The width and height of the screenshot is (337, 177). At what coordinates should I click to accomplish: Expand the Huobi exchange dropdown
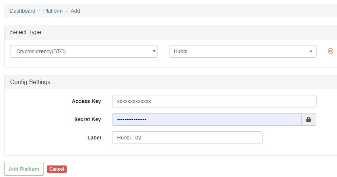point(243,51)
